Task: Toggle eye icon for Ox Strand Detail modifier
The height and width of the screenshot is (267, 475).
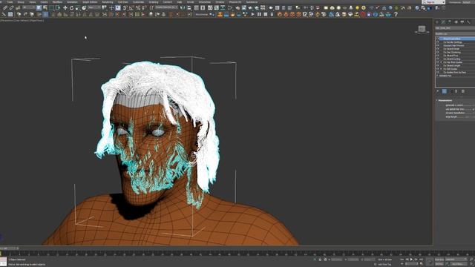Action: 437,49
